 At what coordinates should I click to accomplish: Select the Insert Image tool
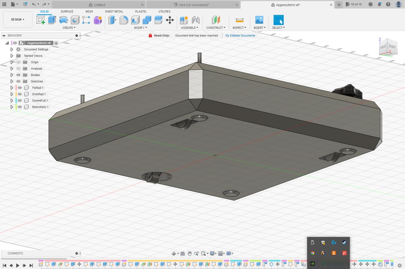259,20
